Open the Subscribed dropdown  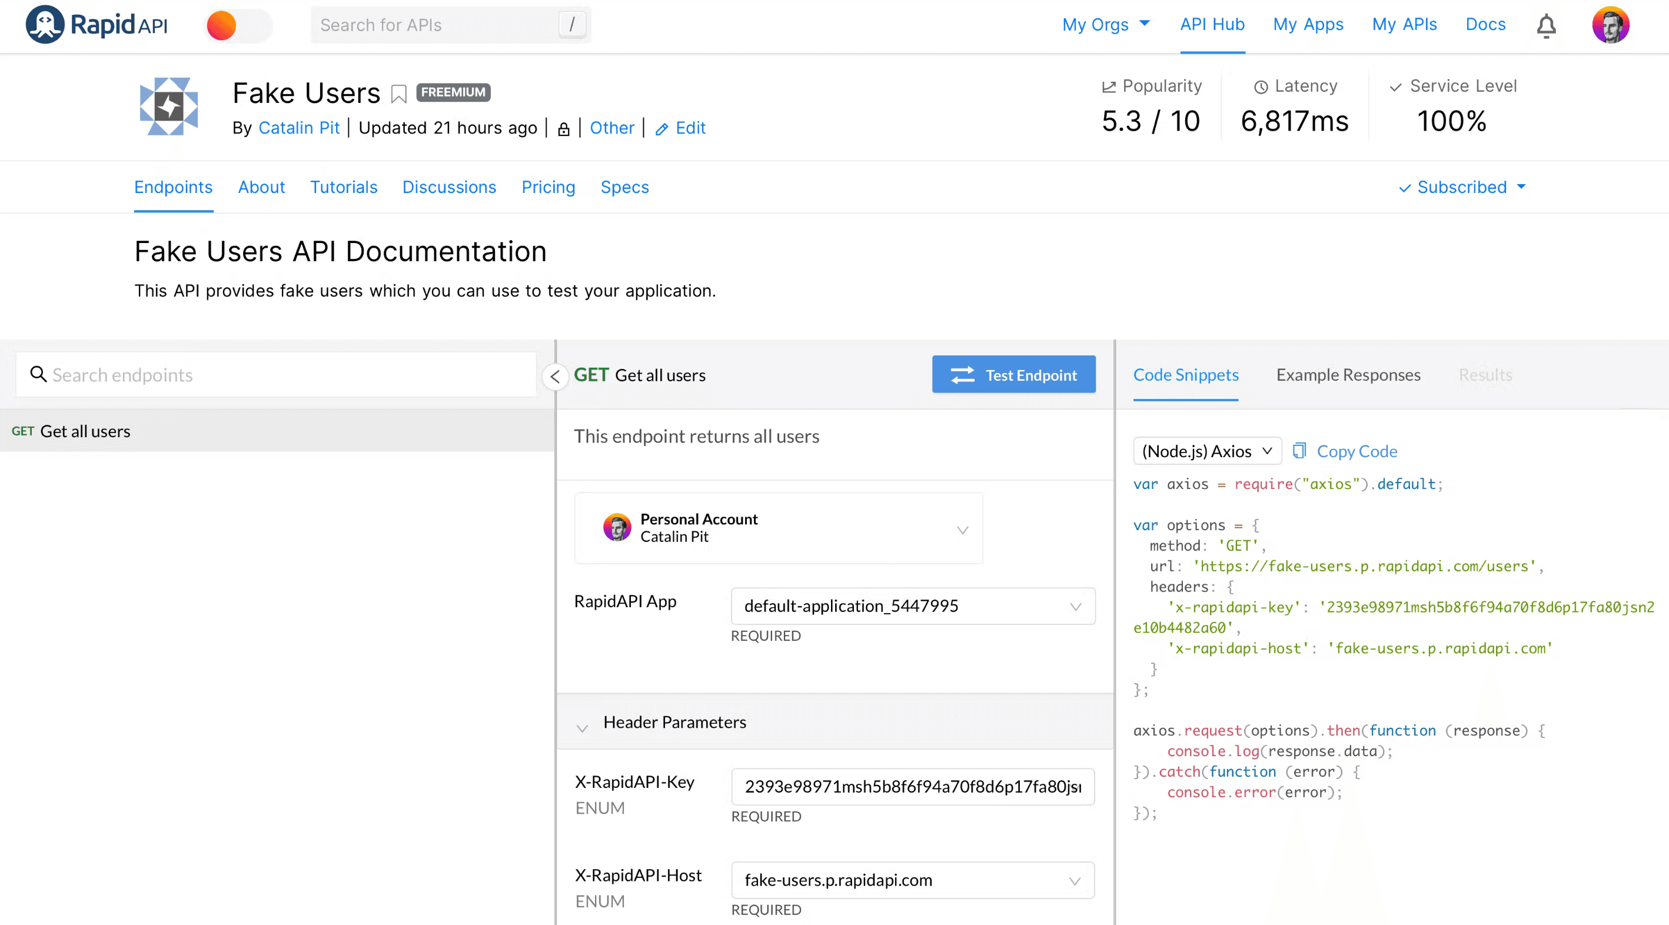coord(1462,187)
